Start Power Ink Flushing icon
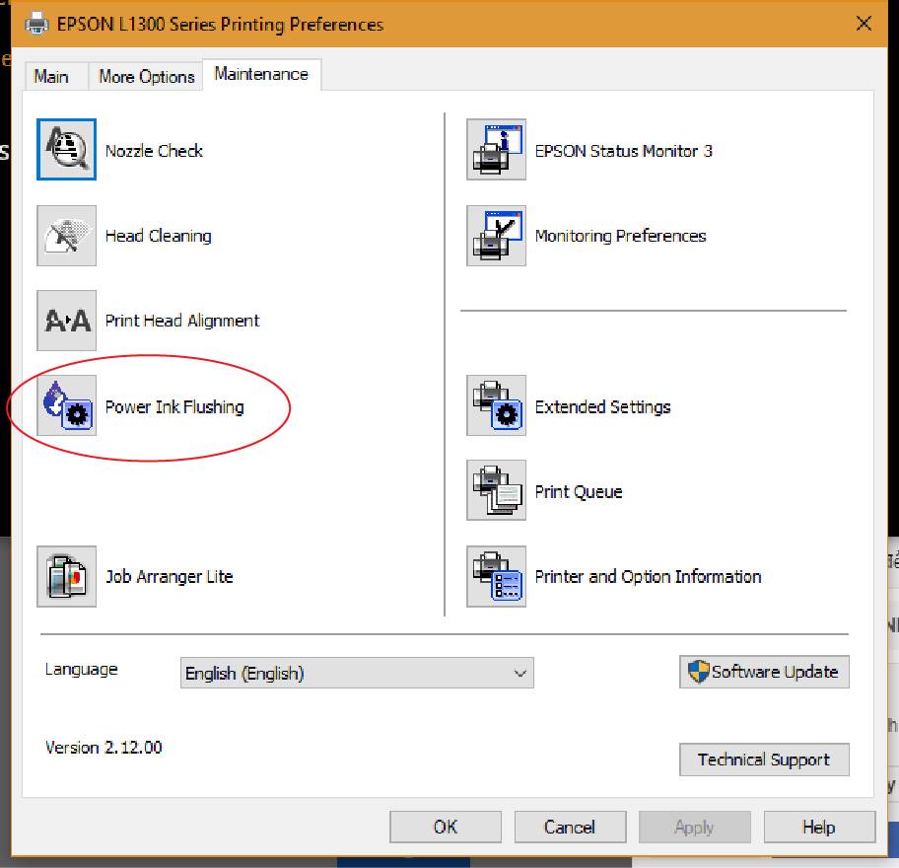This screenshot has width=899, height=868. coord(66,405)
